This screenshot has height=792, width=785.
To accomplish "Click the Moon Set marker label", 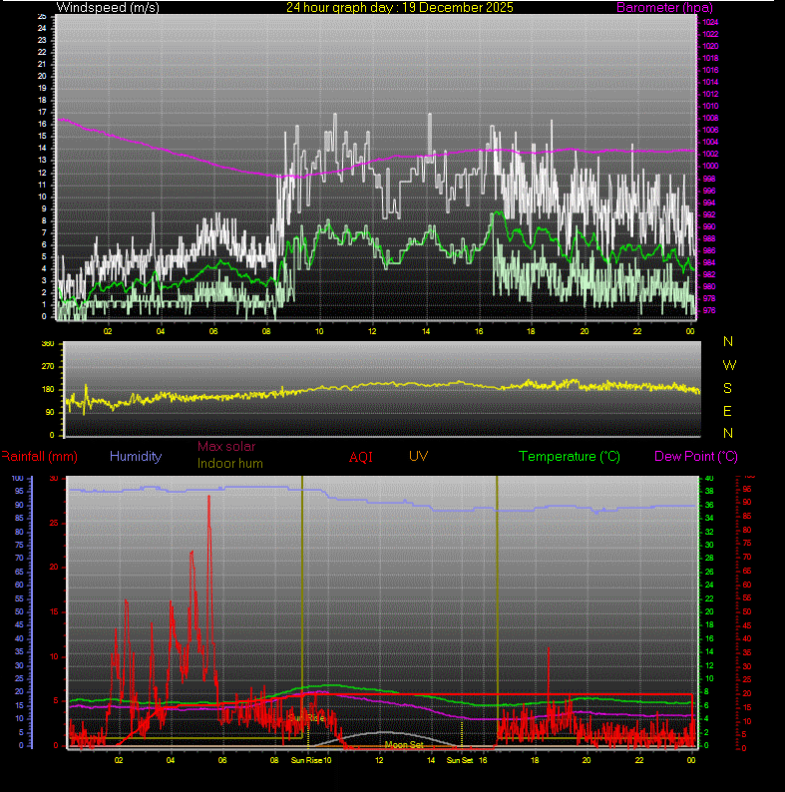I will (x=404, y=744).
